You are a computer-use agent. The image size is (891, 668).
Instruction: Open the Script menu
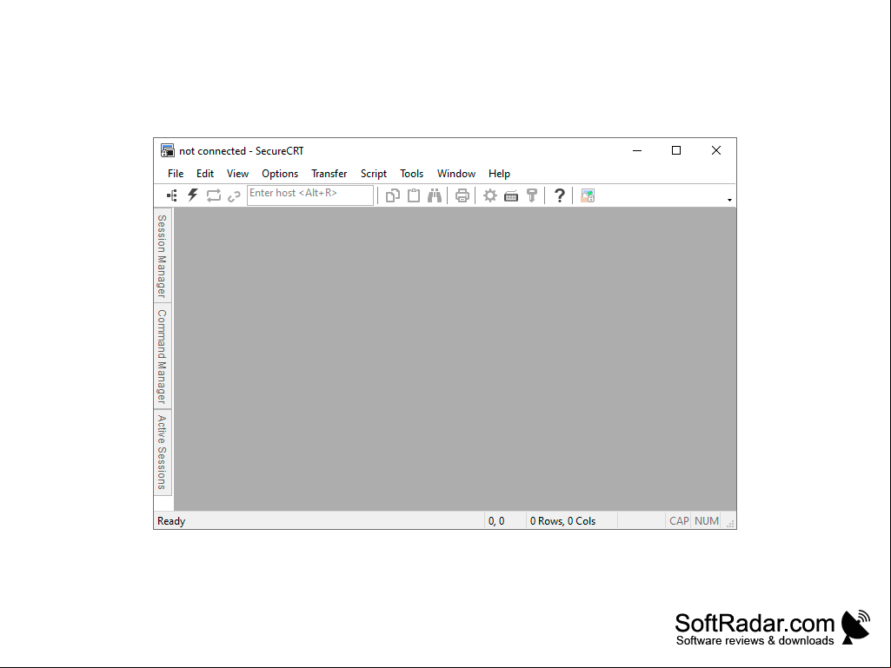pos(373,174)
